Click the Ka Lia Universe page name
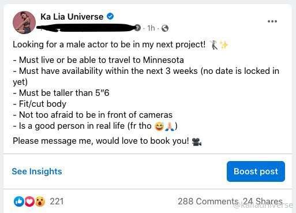Screen dimensions: 296x213 click(x=72, y=17)
